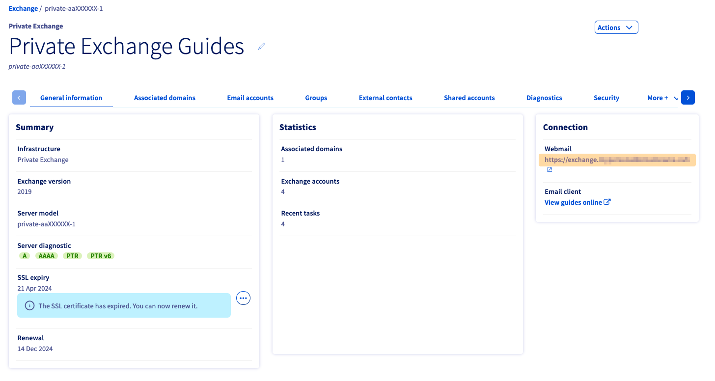Screen dimensions: 715x381
Task: Switch to the Security tab
Action: 606,98
